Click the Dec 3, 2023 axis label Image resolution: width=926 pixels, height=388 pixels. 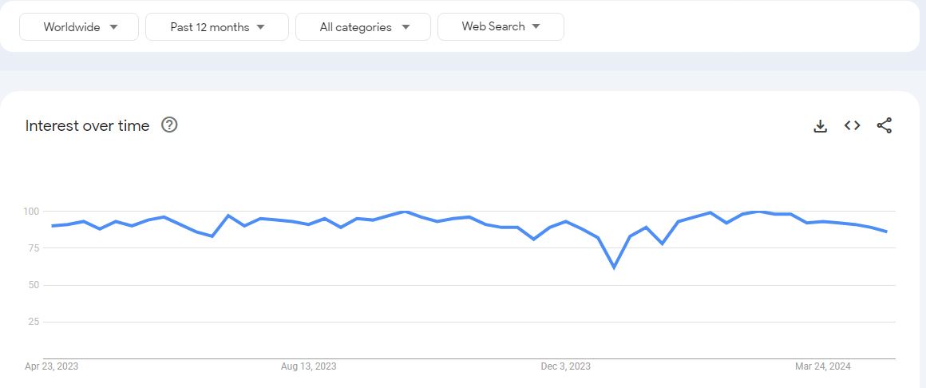565,366
